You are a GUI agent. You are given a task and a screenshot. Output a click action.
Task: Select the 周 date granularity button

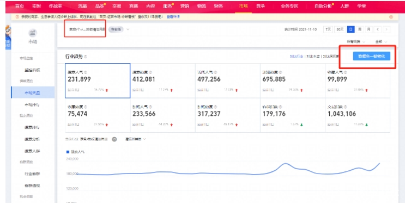(360, 29)
